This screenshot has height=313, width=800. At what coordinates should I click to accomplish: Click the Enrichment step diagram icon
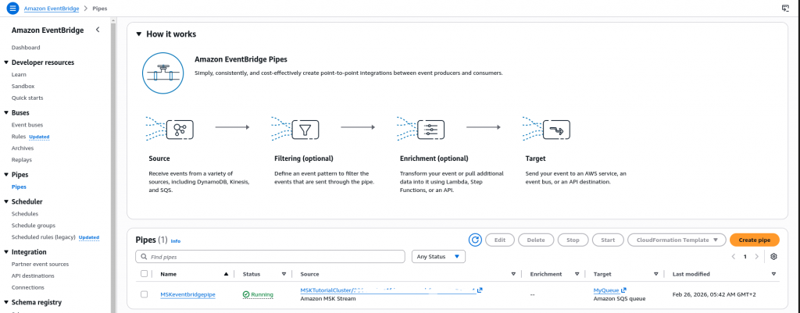coord(430,130)
